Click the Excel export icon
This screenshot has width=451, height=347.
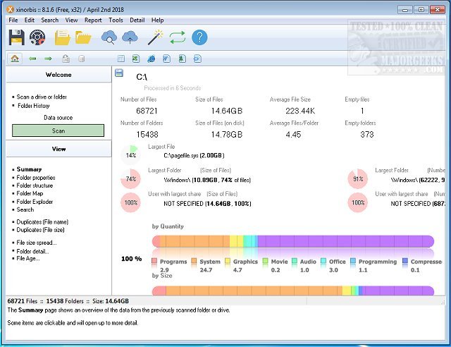tap(136, 59)
